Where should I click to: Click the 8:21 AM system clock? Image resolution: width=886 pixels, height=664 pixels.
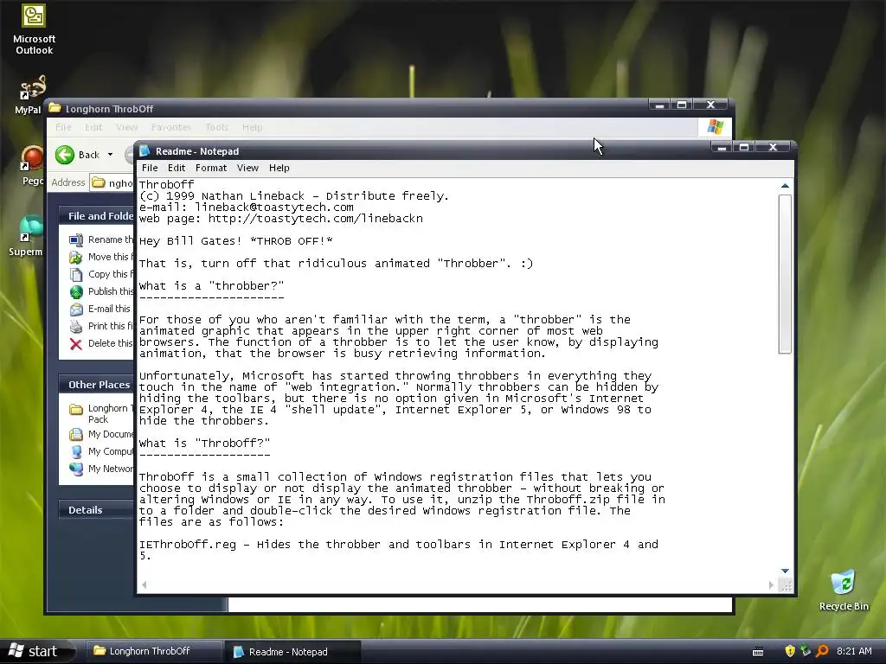click(x=854, y=651)
